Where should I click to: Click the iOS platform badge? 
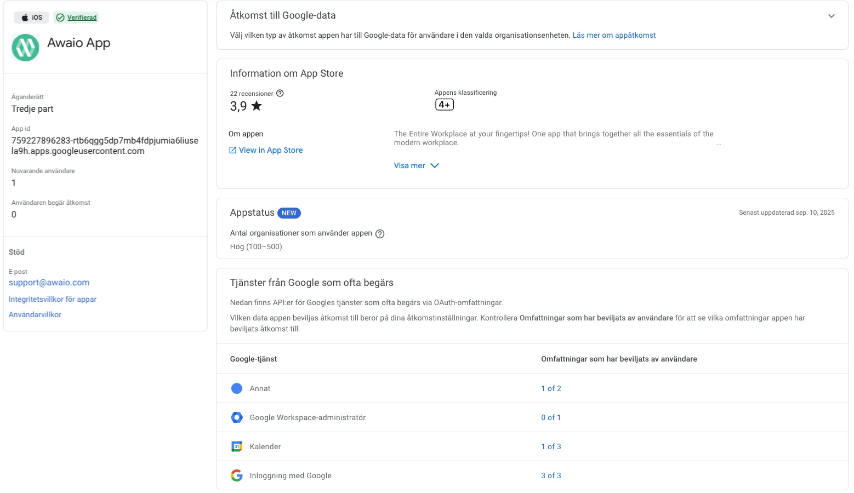click(x=32, y=18)
